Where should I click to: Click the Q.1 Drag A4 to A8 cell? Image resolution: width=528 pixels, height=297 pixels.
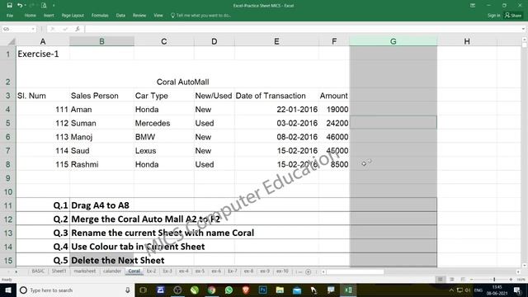pos(101,205)
